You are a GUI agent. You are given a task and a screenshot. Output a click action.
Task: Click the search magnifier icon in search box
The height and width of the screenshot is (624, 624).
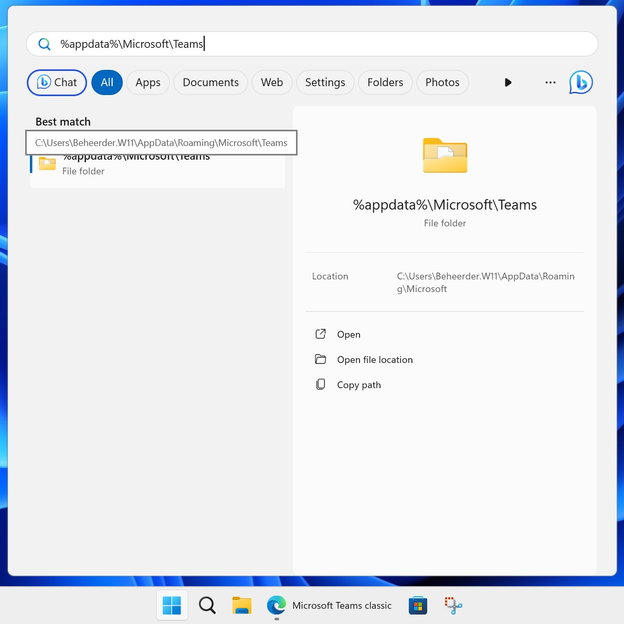tap(44, 44)
